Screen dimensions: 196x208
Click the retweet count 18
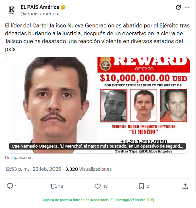coord(61,186)
